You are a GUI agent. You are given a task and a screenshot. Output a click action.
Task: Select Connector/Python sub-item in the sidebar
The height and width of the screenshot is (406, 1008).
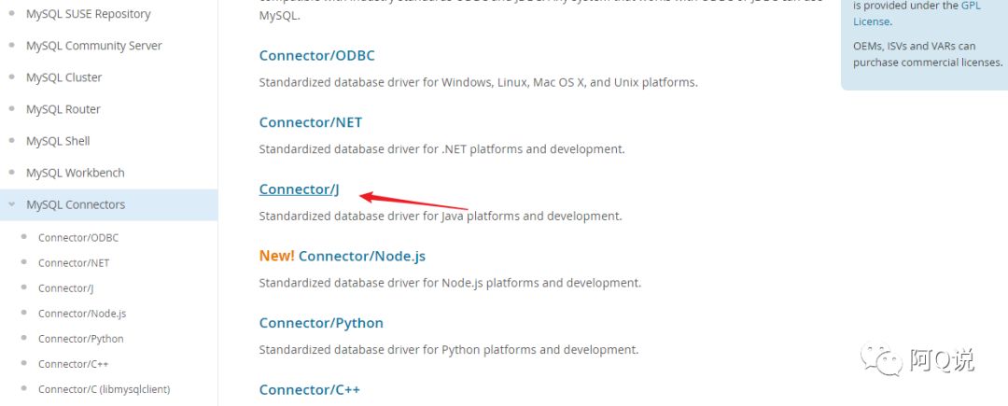(80, 339)
